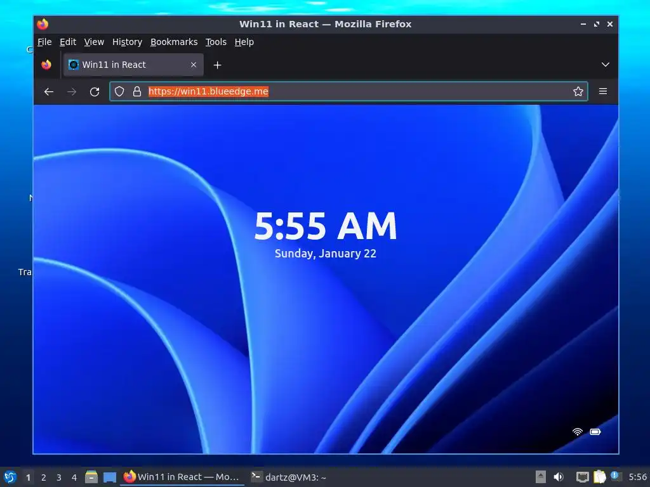Screen dimensions: 650x487
Task: Click the Wi-Fi icon on lock screen
Action: point(578,432)
